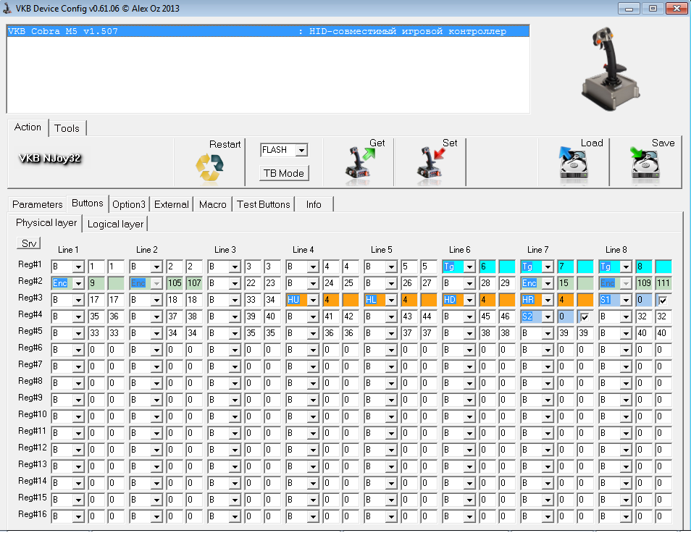Expand the HU dropdown in Reg#3 Line 4
Viewport: 691px width, 533px height.
click(x=313, y=300)
